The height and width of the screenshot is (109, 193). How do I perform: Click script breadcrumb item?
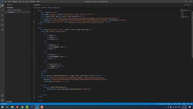58,8
